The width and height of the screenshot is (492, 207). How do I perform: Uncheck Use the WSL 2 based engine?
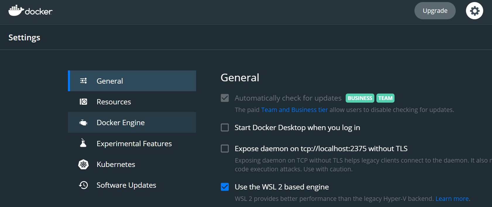click(225, 187)
